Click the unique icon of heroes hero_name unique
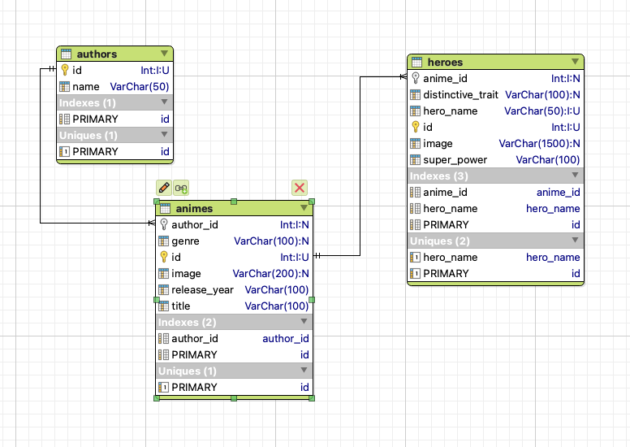The width and height of the screenshot is (630, 447). [x=415, y=257]
